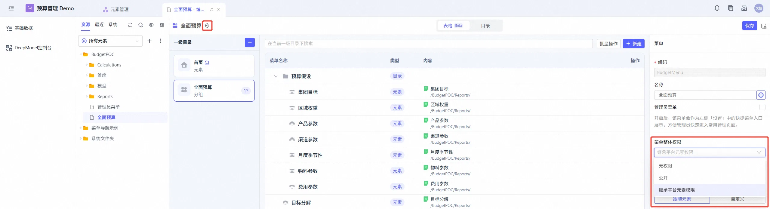Click the 区域权重 row layers icon
The width and height of the screenshot is (770, 209).
[292, 108]
